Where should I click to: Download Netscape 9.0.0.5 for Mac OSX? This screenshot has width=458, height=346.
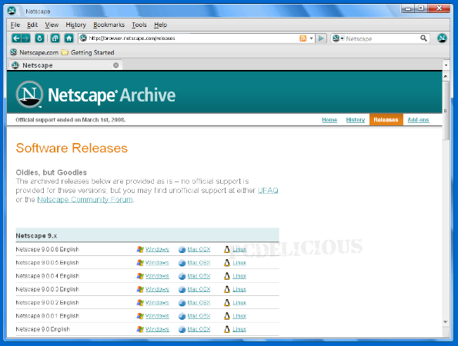[x=199, y=263]
